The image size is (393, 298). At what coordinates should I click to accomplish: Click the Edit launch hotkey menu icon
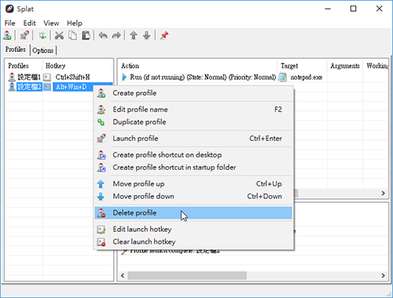coord(101,230)
